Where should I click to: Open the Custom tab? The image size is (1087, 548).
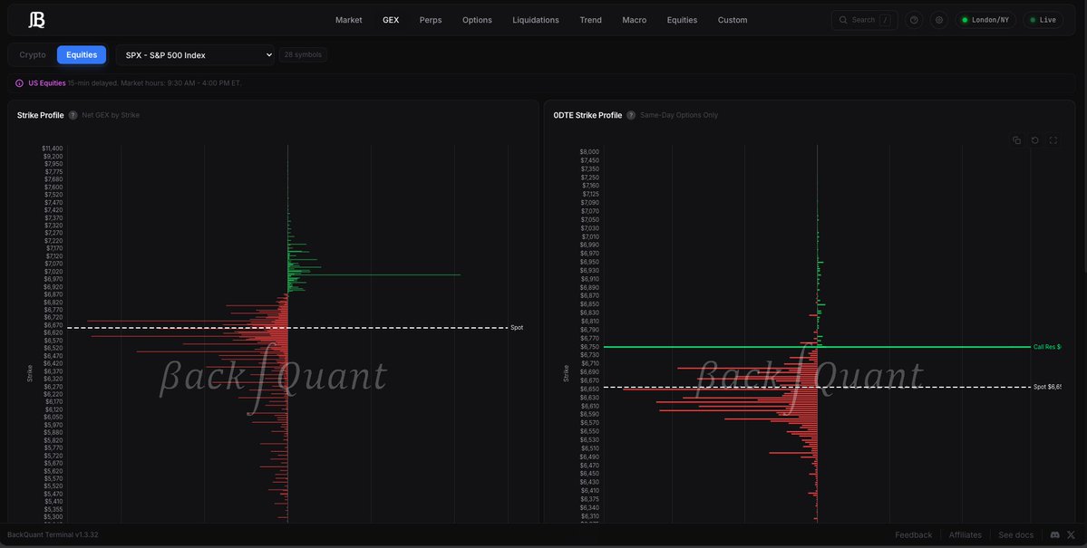[x=733, y=20]
